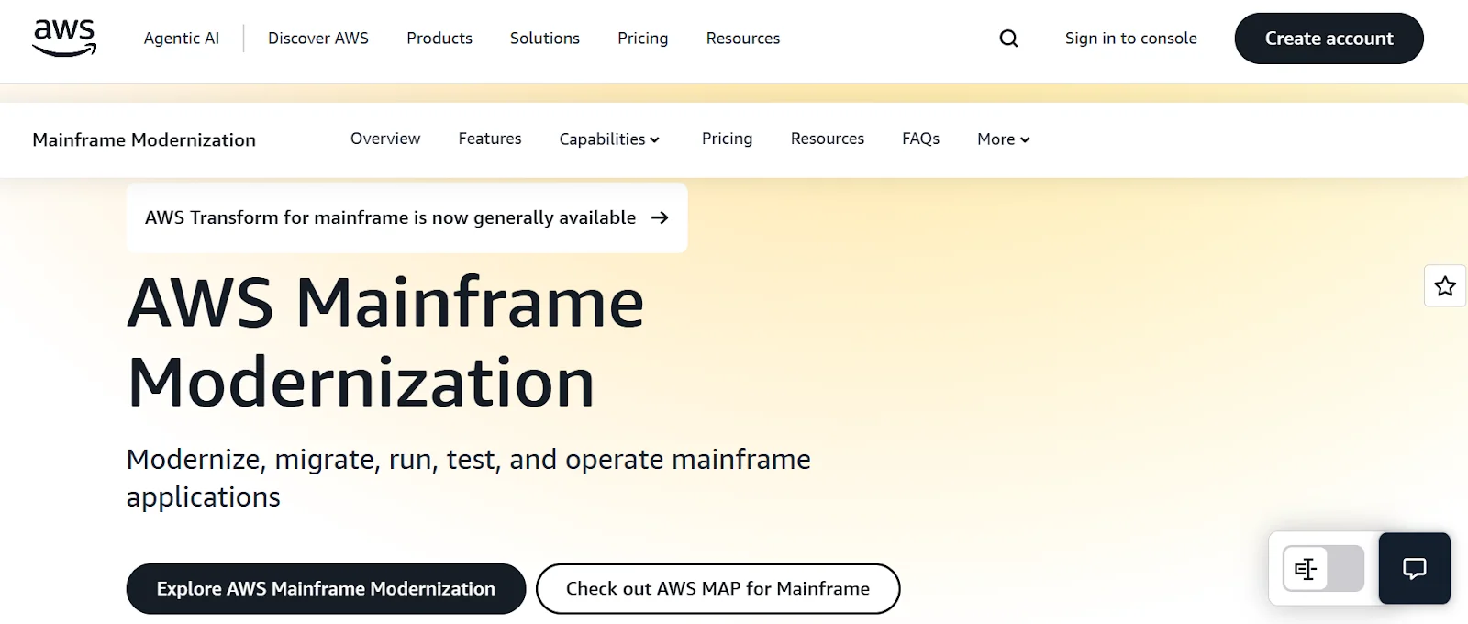Click the Mainframe Modernization product title link
Viewport: 1468px width, 624px height.
tap(144, 139)
